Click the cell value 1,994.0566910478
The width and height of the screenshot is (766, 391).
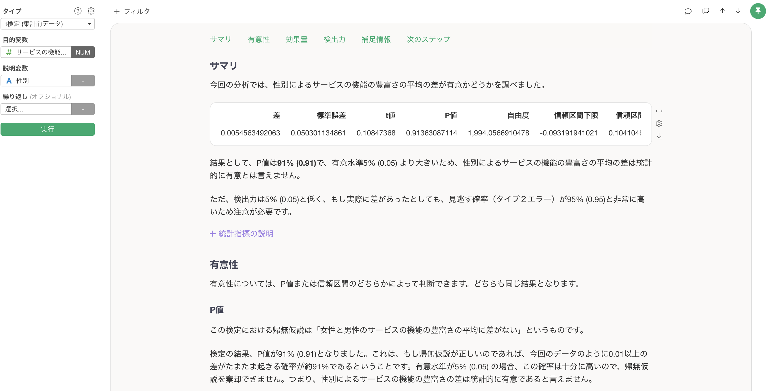498,133
